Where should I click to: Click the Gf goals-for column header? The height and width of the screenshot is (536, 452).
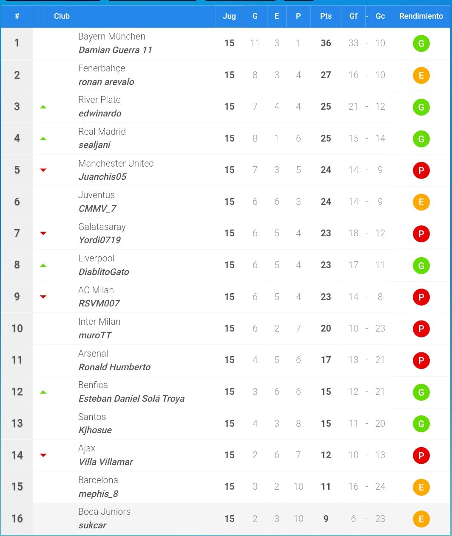pyautogui.click(x=353, y=16)
